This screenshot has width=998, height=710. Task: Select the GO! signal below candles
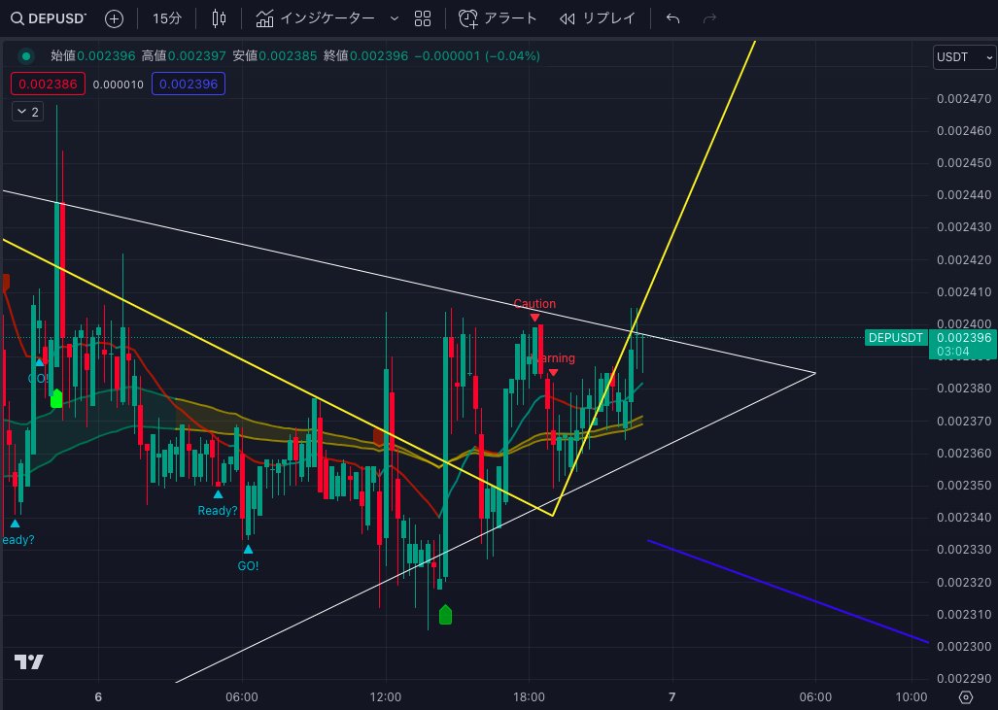click(x=248, y=559)
